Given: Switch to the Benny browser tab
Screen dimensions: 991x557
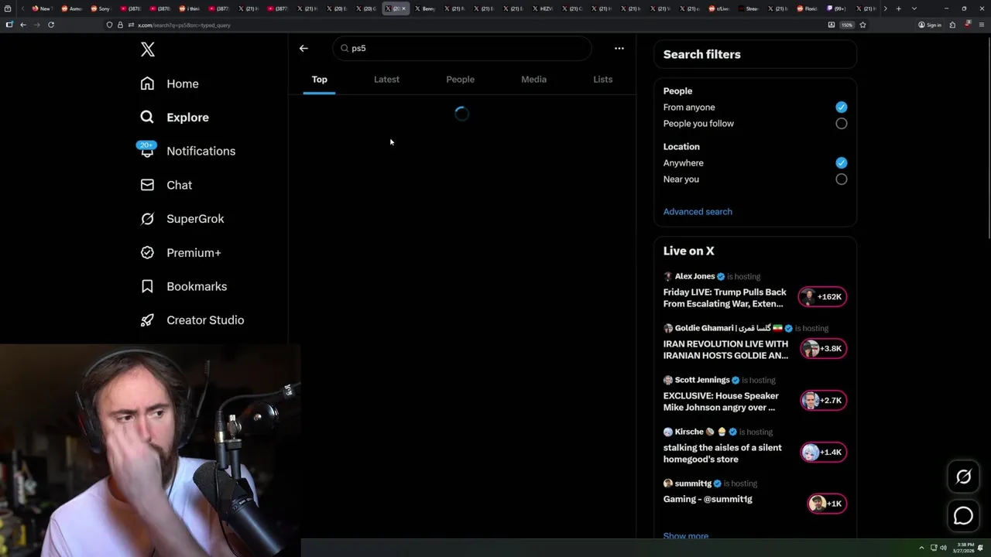Looking at the screenshot, I should coord(425,9).
